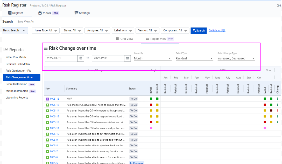
Task: Expand the Status: All filter
Action: point(72,31)
